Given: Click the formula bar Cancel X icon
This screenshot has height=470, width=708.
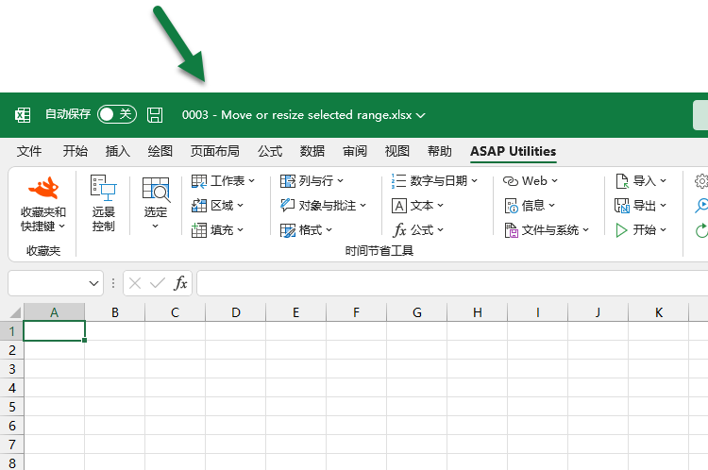Looking at the screenshot, I should pos(135,283).
